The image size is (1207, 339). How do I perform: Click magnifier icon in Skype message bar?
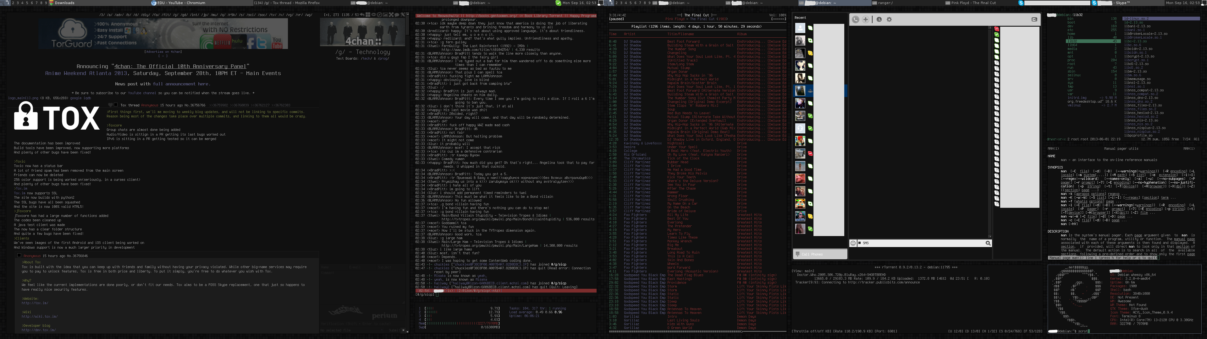point(988,243)
